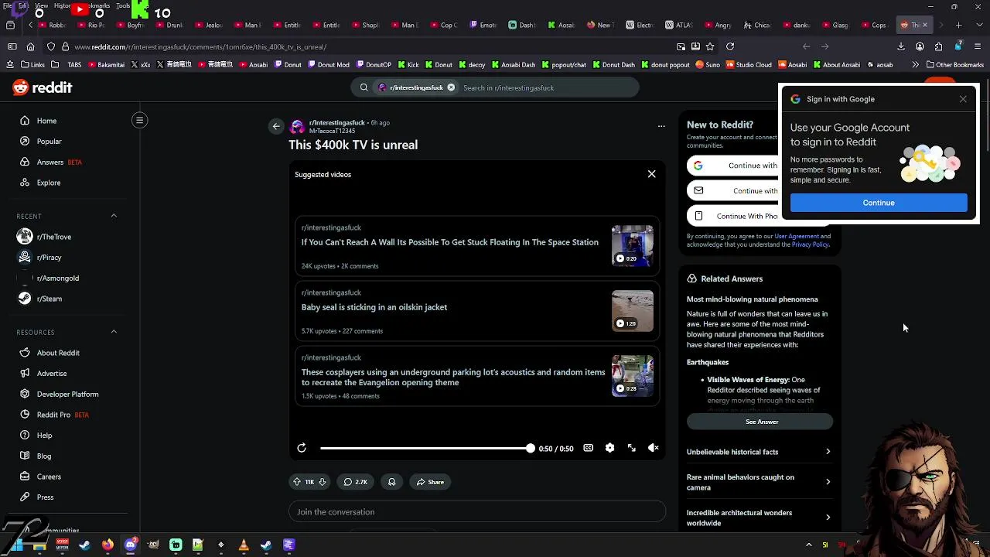The height and width of the screenshot is (557, 990).
Task: Open the Space Station suggested video thumbnail
Action: click(x=632, y=245)
